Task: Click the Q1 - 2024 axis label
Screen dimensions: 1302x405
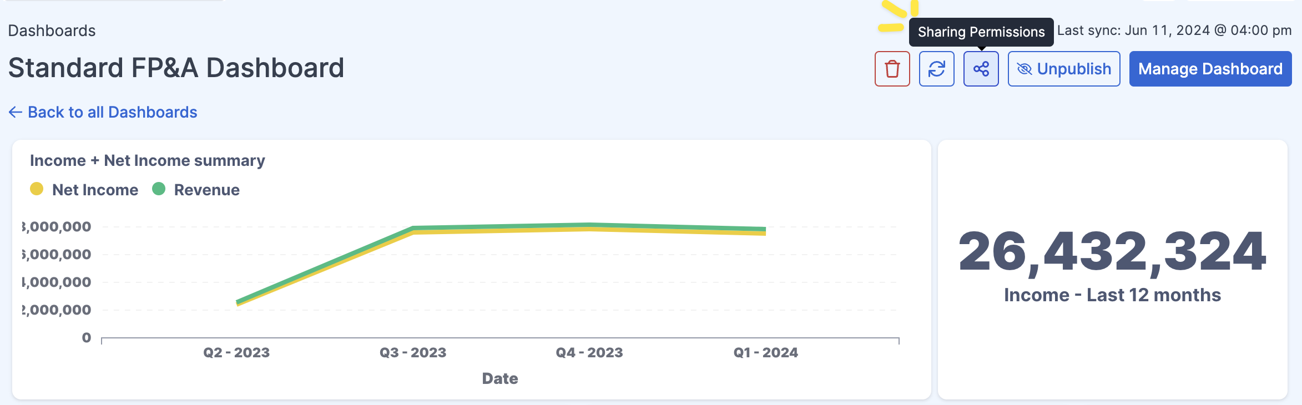Action: click(x=765, y=352)
